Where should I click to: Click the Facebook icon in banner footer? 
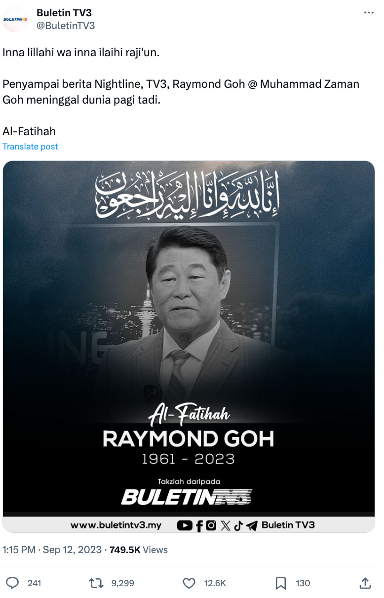(199, 526)
